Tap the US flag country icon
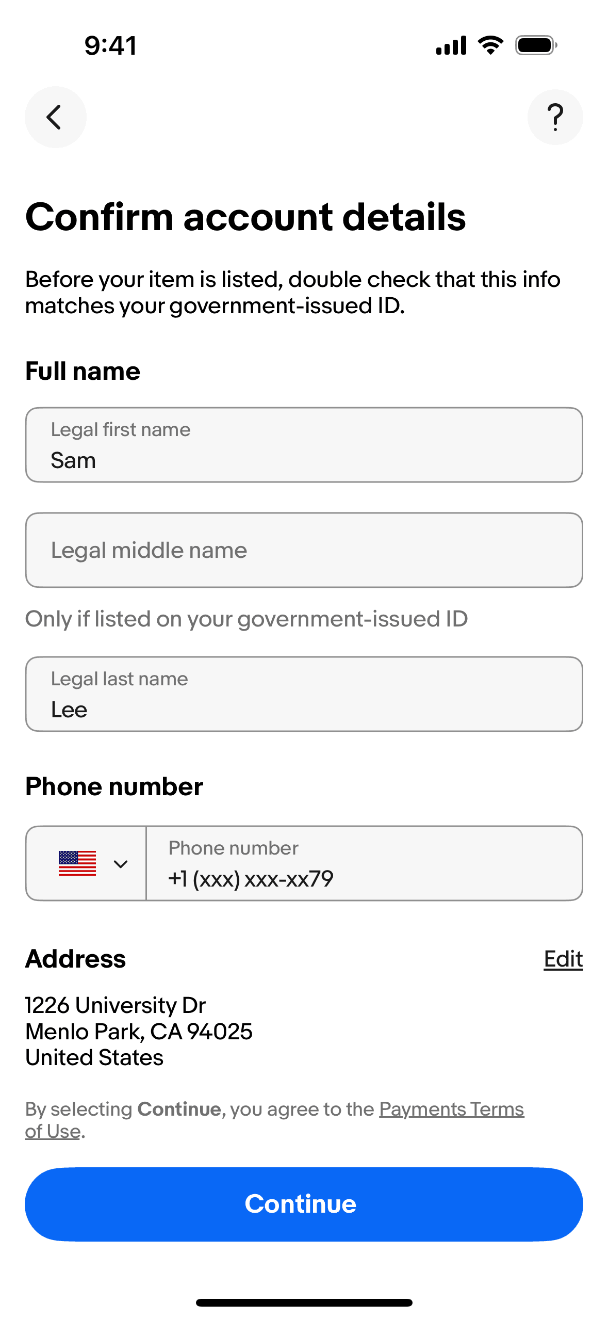Image resolution: width=608 pixels, height=1319 pixels. [77, 863]
